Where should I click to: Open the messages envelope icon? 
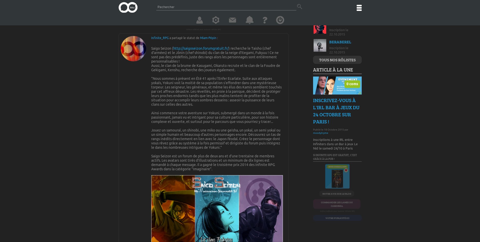233,20
